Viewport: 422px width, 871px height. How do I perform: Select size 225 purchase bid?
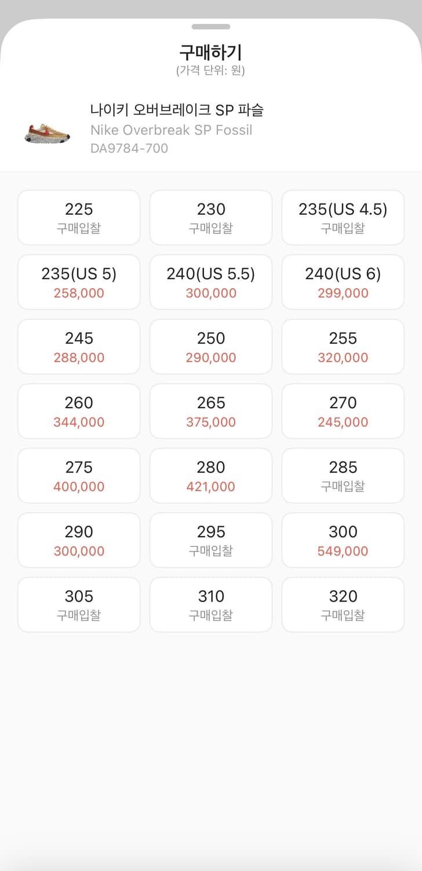79,218
